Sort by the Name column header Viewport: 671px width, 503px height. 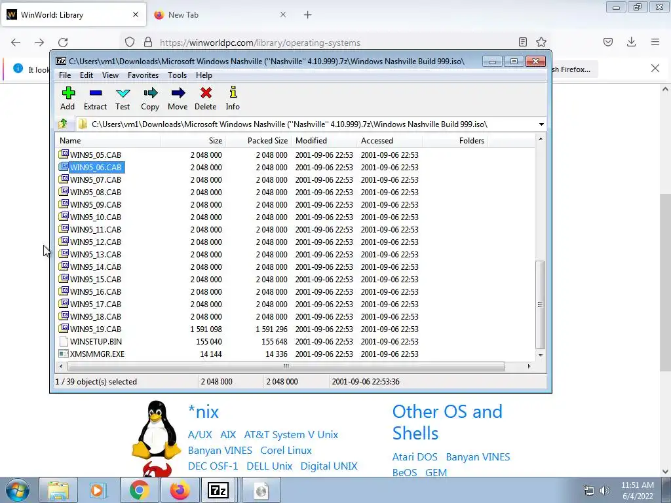coord(108,141)
